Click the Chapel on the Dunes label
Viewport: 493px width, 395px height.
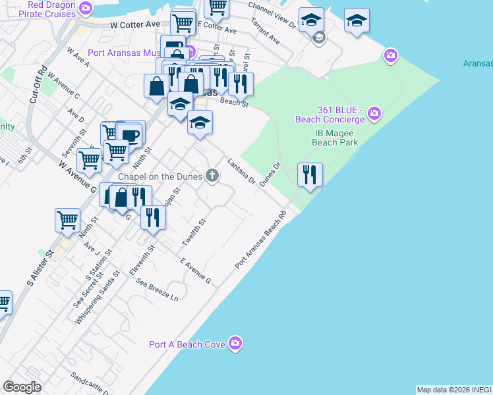[x=160, y=176]
